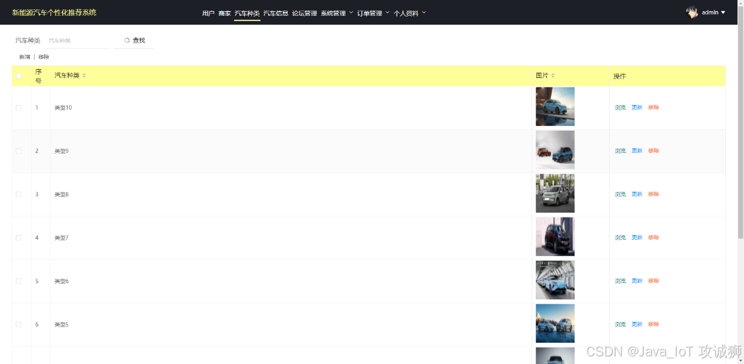Click the 类型5 cell text
744x364 pixels.
[62, 325]
